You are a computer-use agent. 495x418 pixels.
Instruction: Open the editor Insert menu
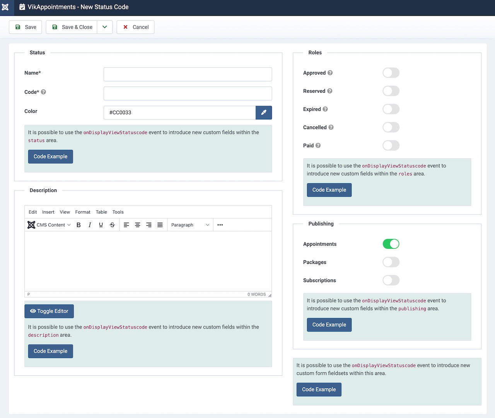(x=48, y=212)
